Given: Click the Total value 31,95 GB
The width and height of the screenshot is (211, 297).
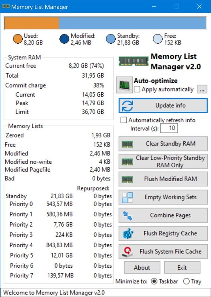Looking at the screenshot, I should (x=93, y=75).
